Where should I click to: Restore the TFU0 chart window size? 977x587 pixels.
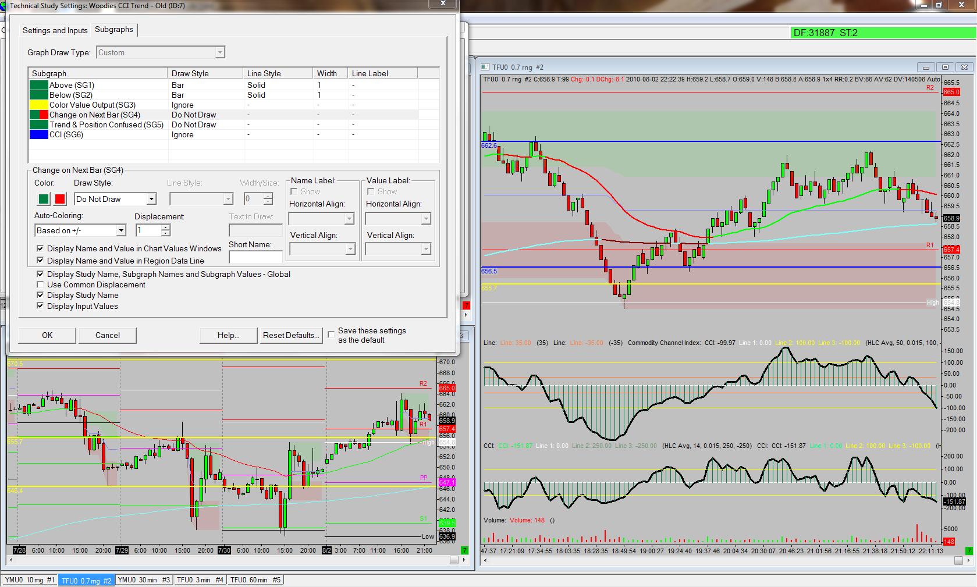tap(945, 67)
